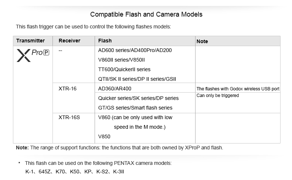Click the bold Note text below the table
292x180 pixels.
pyautogui.click(x=22, y=148)
